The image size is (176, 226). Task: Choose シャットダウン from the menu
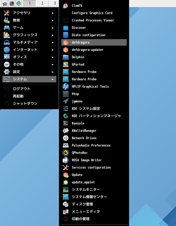pos(29,104)
